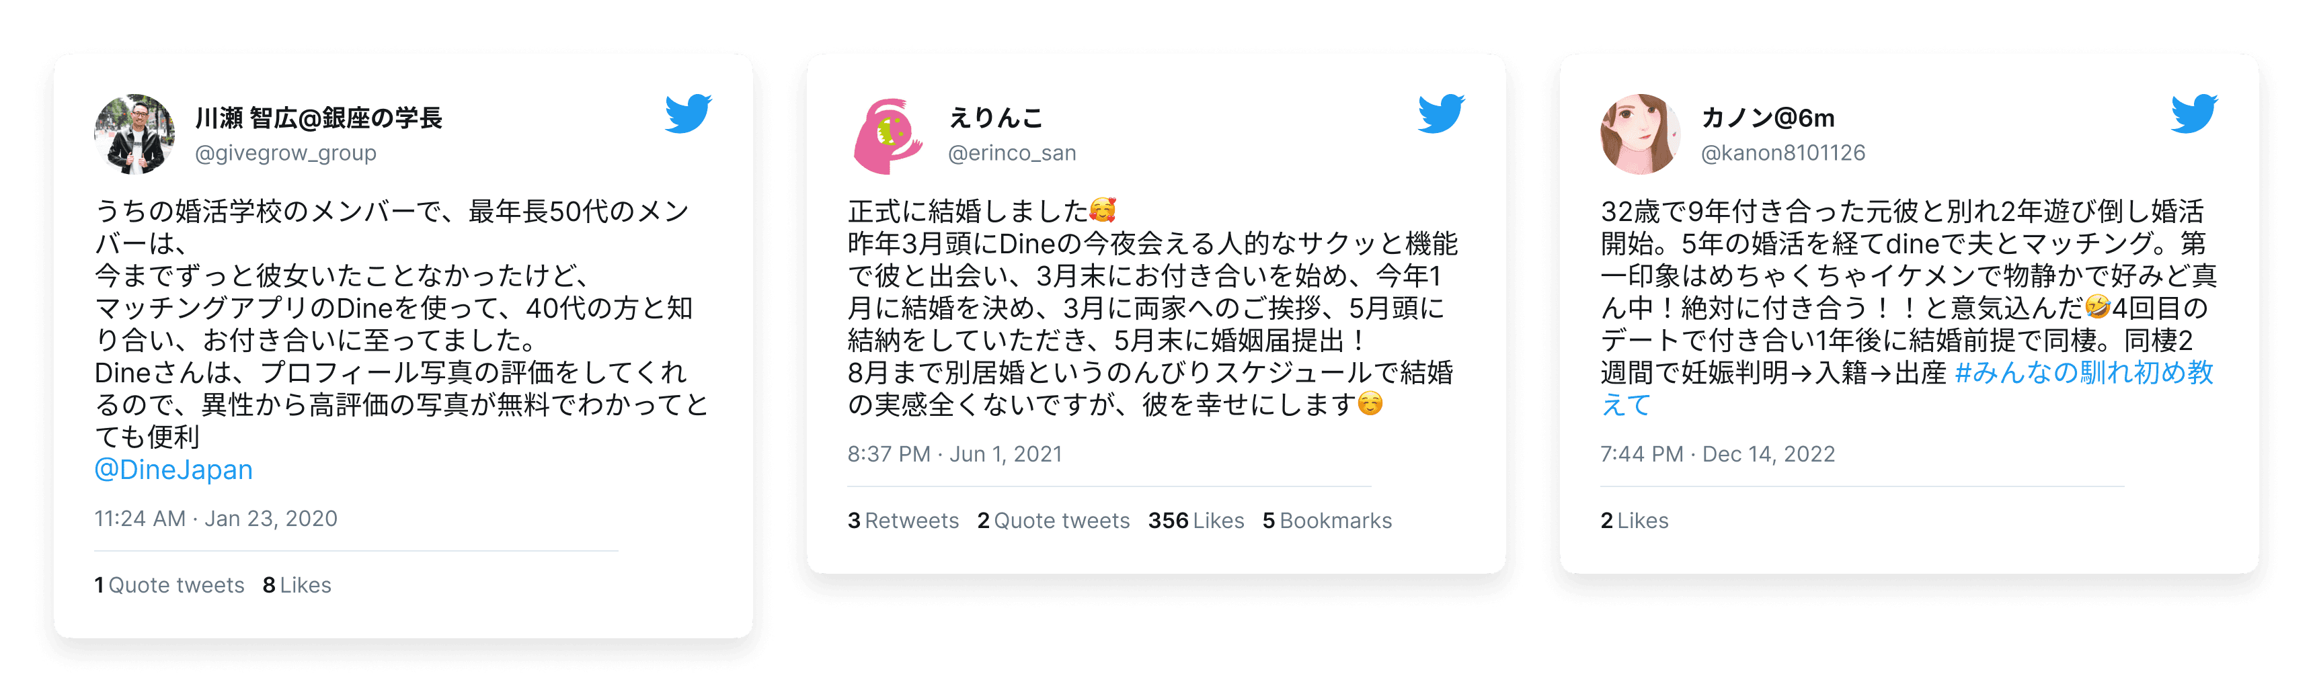
Task: Click the Twitter bird icon on えりんこ's tweet
Action: [1441, 114]
